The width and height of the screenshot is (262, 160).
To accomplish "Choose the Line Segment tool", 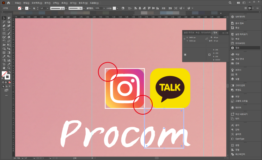I will (9, 30).
